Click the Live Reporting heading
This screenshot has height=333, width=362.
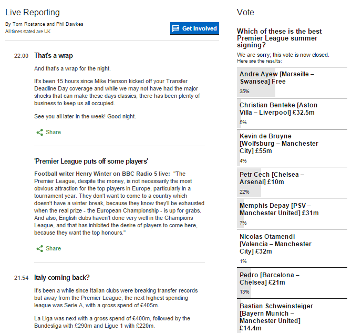point(33,12)
